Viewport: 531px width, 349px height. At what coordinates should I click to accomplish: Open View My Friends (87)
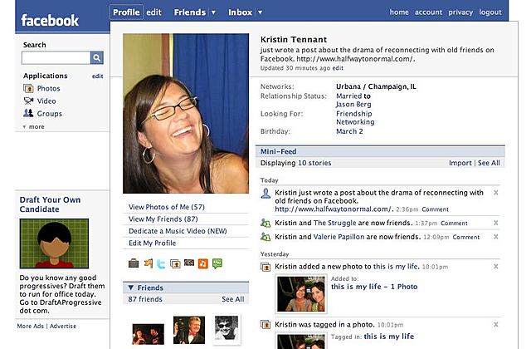click(x=163, y=219)
